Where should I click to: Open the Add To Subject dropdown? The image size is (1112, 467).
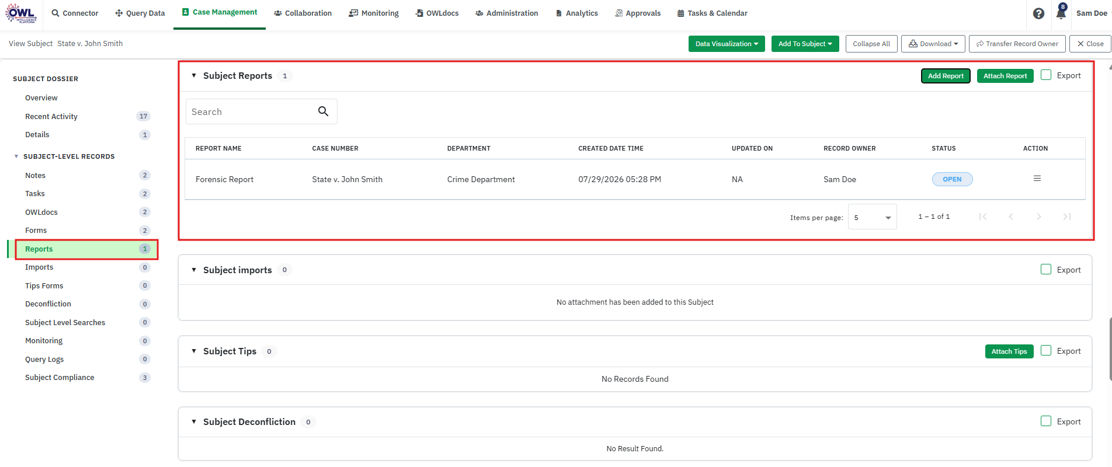pos(805,44)
